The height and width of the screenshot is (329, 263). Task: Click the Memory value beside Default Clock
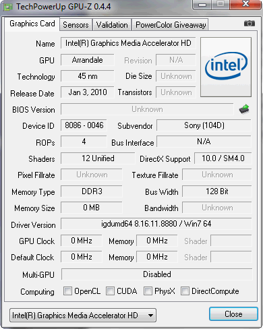(157, 257)
